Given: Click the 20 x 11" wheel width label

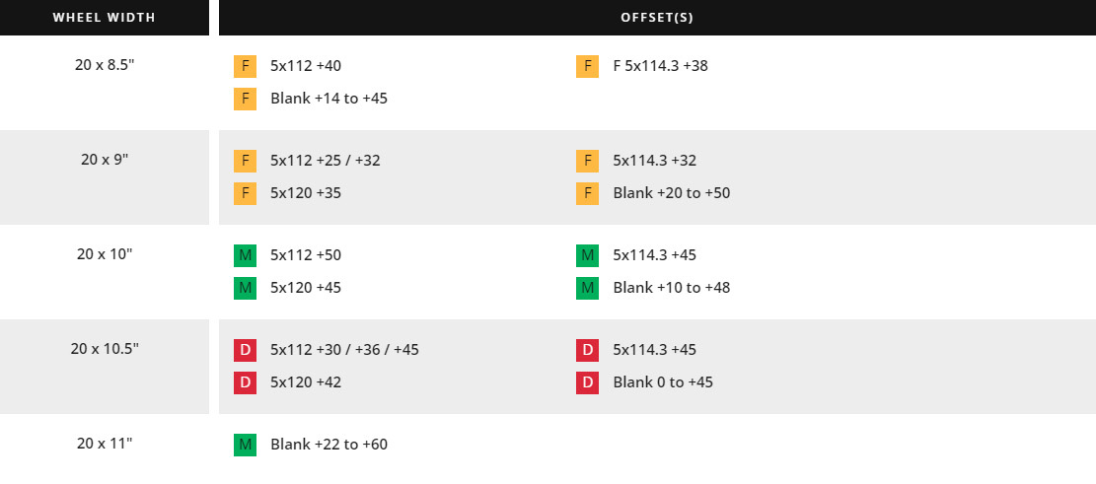Looking at the screenshot, I should 105,444.
